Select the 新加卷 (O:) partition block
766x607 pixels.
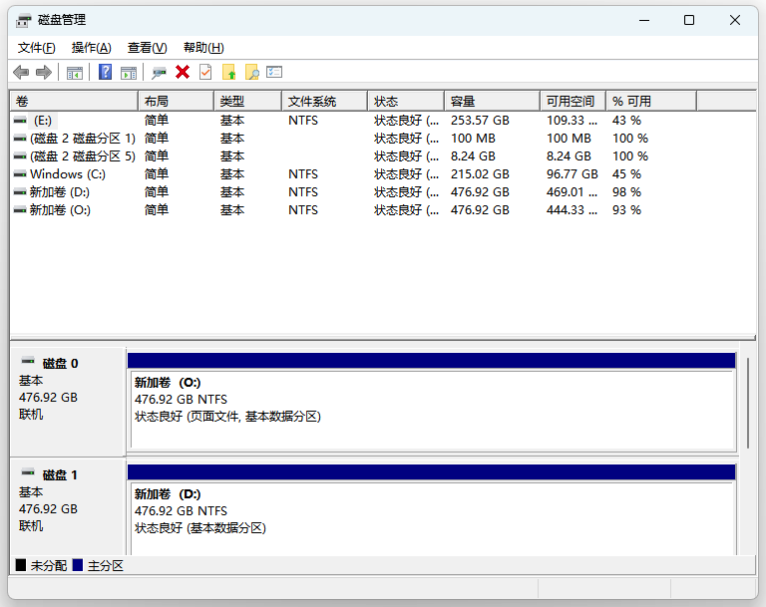432,410
